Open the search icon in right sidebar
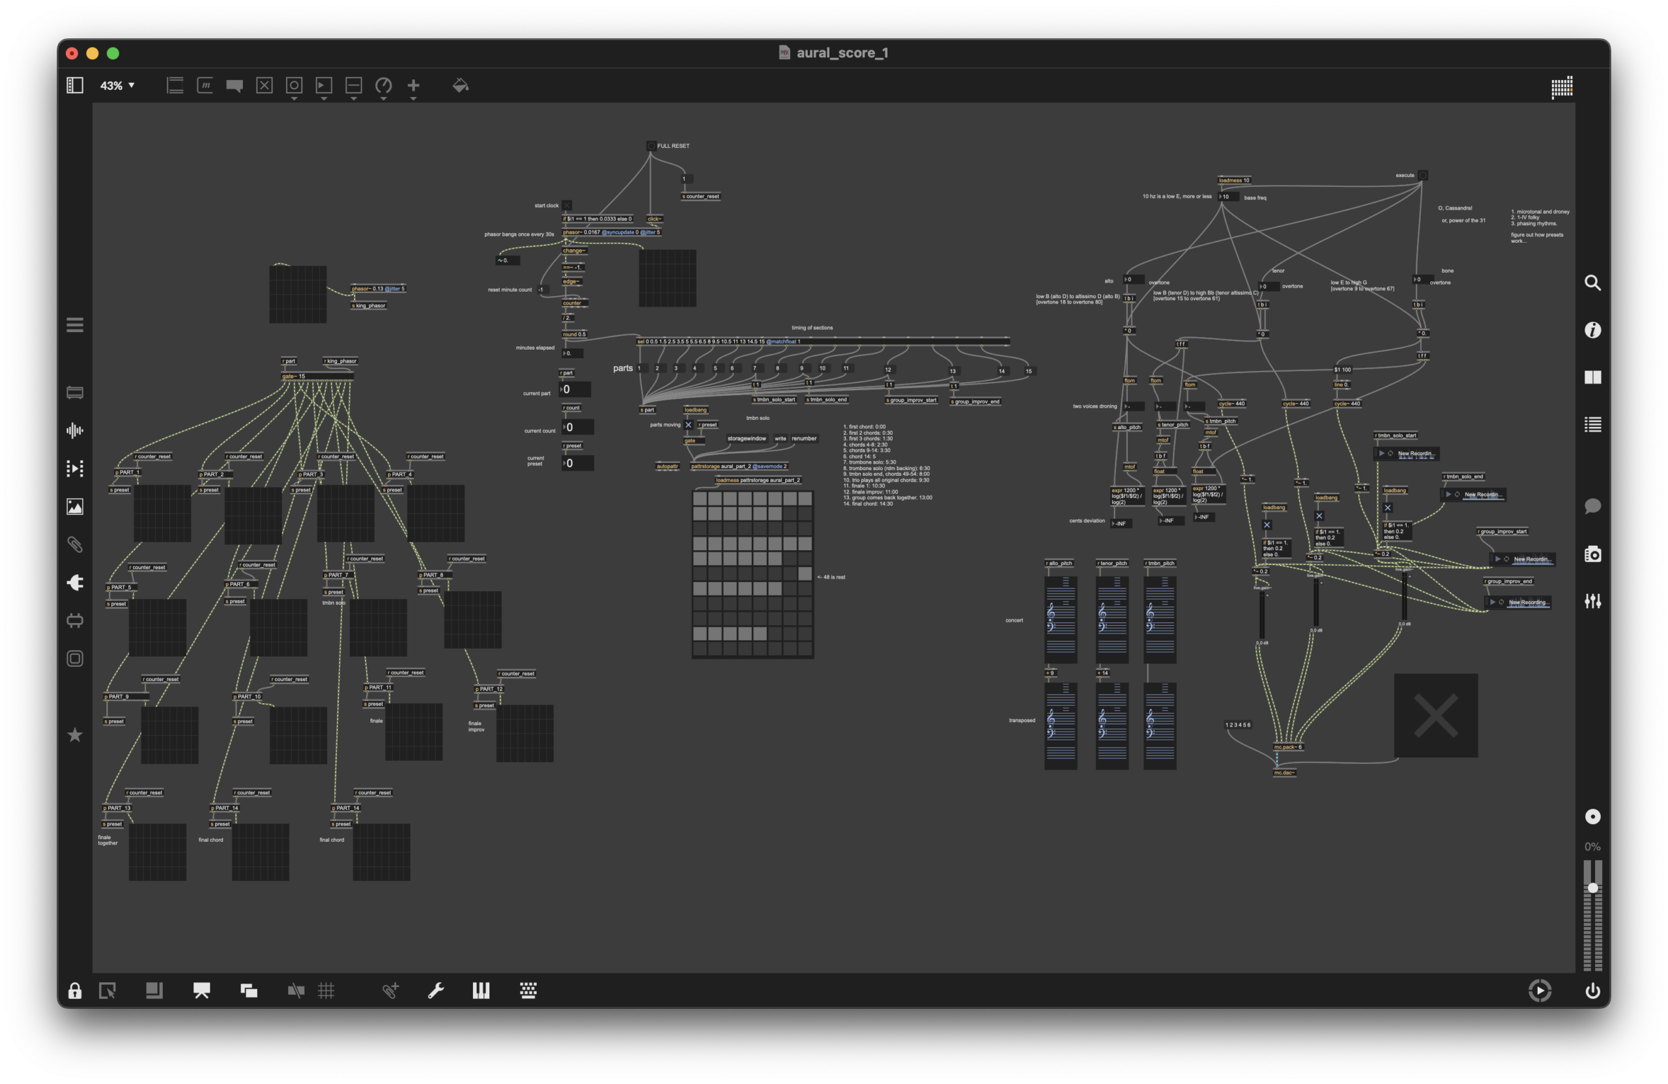 tap(1592, 283)
